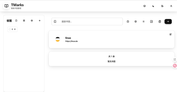Edit the linux bookmark via pencil icon

coord(171,34)
